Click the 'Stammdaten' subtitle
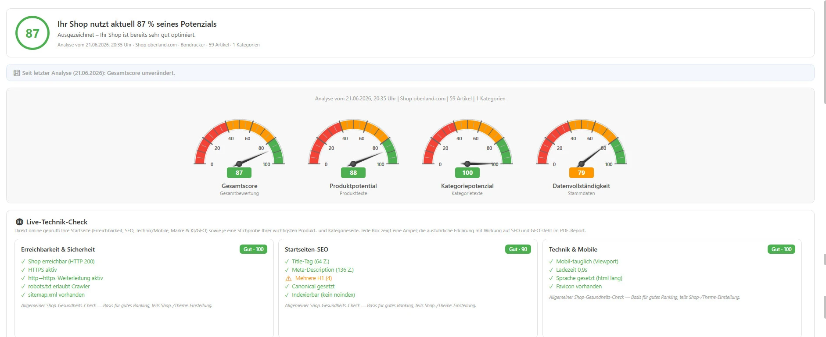 (581, 193)
